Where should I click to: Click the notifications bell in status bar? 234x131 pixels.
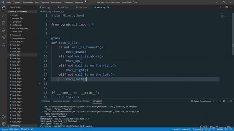click(231, 129)
